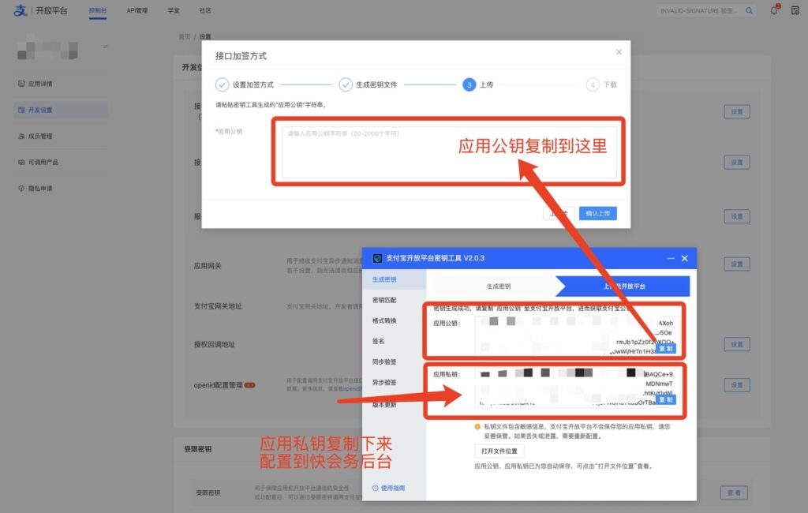Viewport: 808px width, 513px height.
Task: Click inside the 应用私钥 key text box in tool
Action: [575, 387]
